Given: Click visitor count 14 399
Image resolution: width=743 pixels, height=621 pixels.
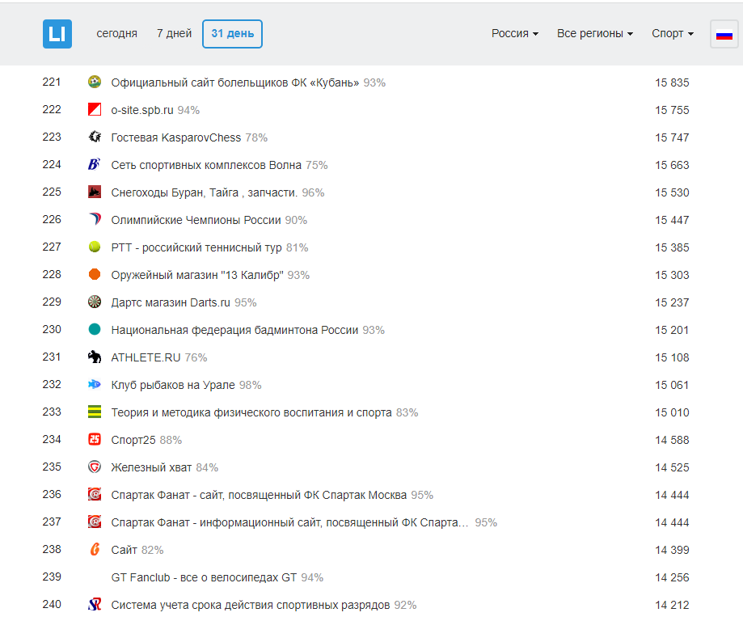Looking at the screenshot, I should pyautogui.click(x=672, y=550).
